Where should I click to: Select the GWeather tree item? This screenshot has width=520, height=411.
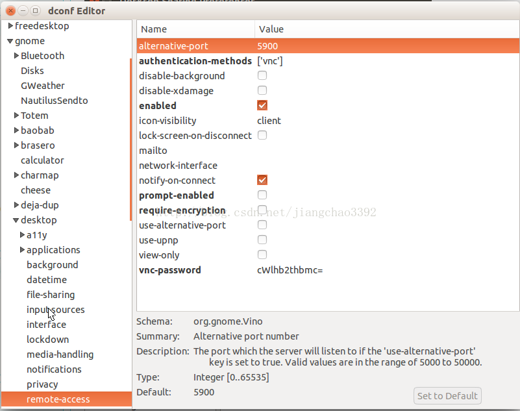(43, 86)
